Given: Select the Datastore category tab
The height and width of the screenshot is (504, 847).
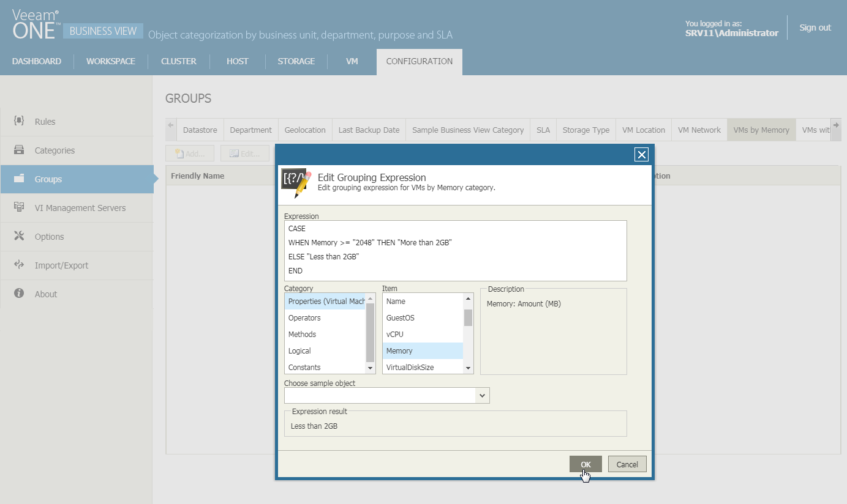Looking at the screenshot, I should tap(200, 130).
